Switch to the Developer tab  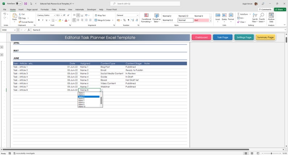click(91, 9)
